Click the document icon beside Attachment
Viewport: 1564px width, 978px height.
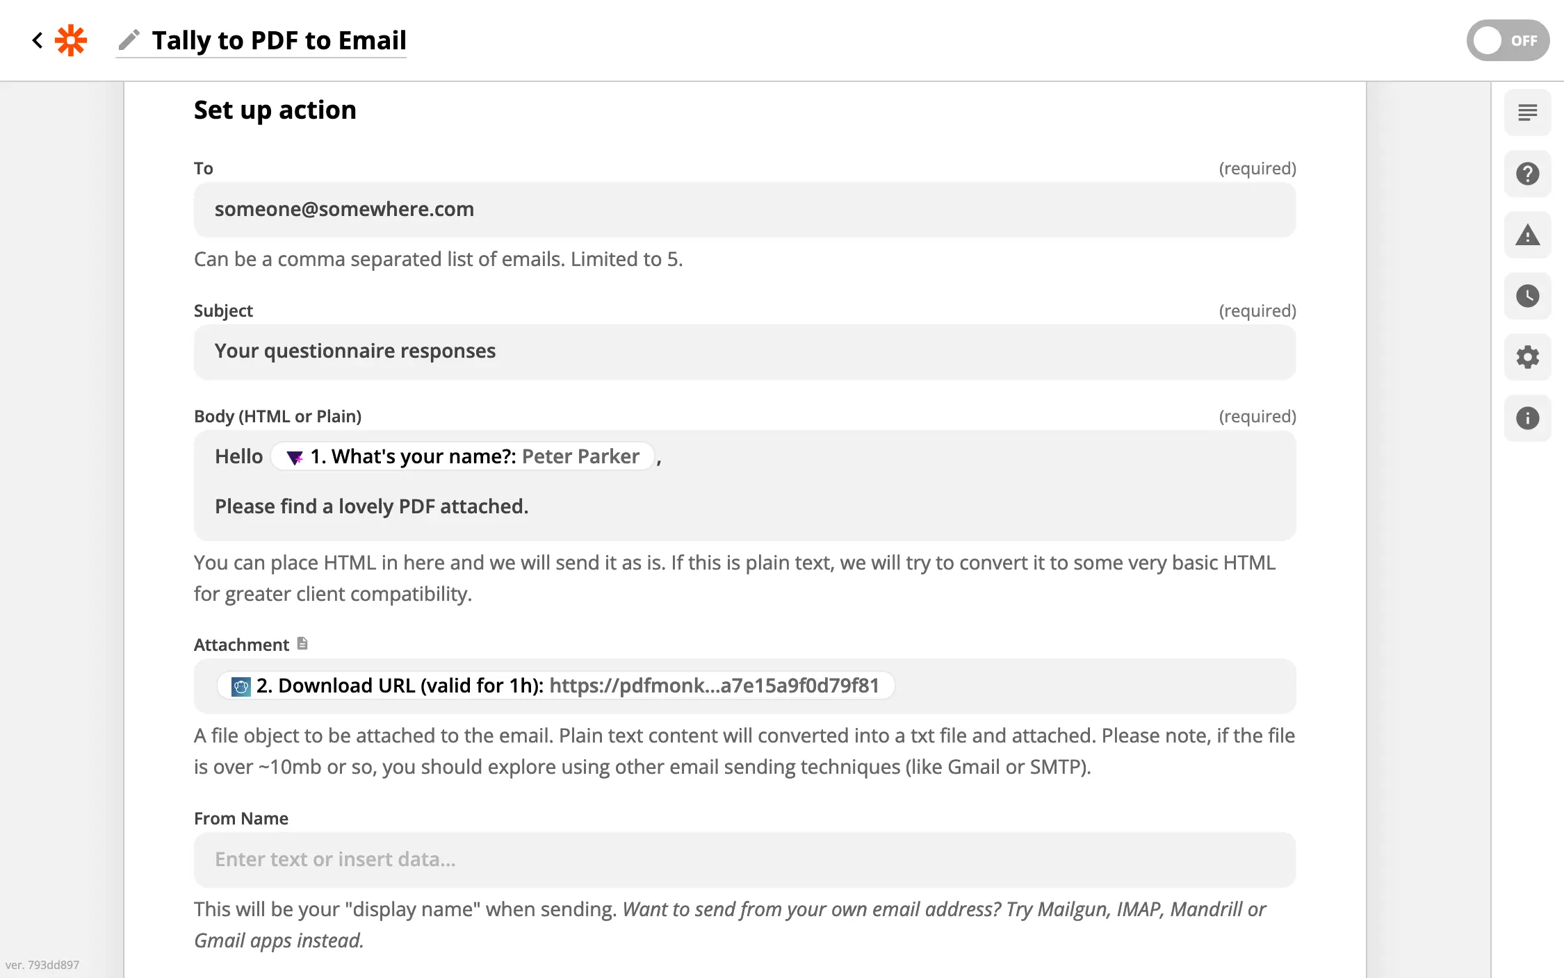click(302, 643)
